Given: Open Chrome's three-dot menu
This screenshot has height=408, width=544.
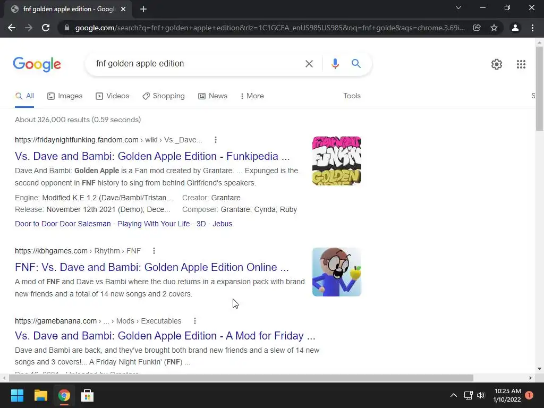Looking at the screenshot, I should click(532, 28).
